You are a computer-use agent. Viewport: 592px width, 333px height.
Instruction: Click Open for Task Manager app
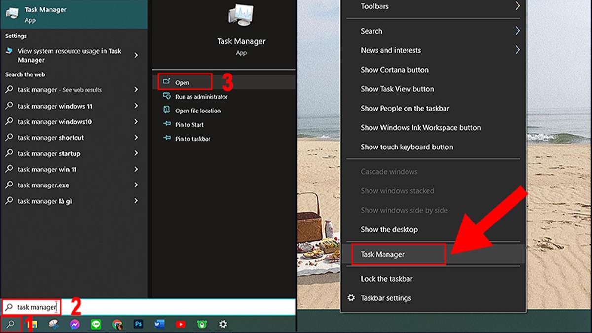(x=183, y=83)
